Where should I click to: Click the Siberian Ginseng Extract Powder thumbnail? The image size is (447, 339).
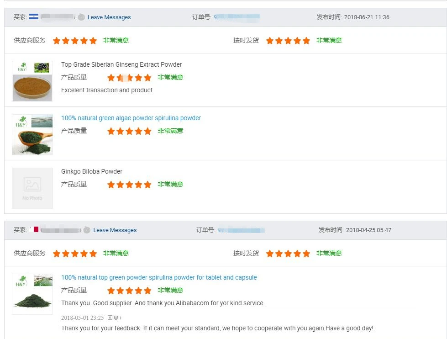pyautogui.click(x=32, y=81)
